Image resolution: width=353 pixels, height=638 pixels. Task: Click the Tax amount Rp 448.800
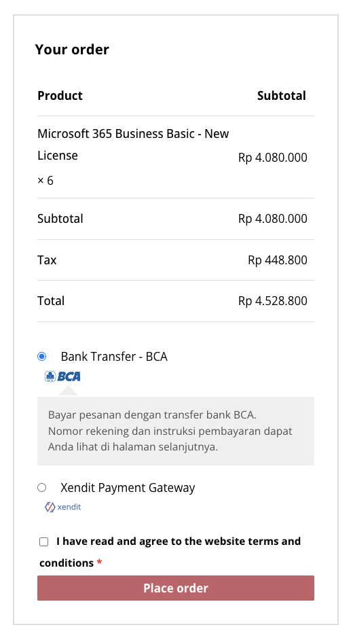[278, 260]
